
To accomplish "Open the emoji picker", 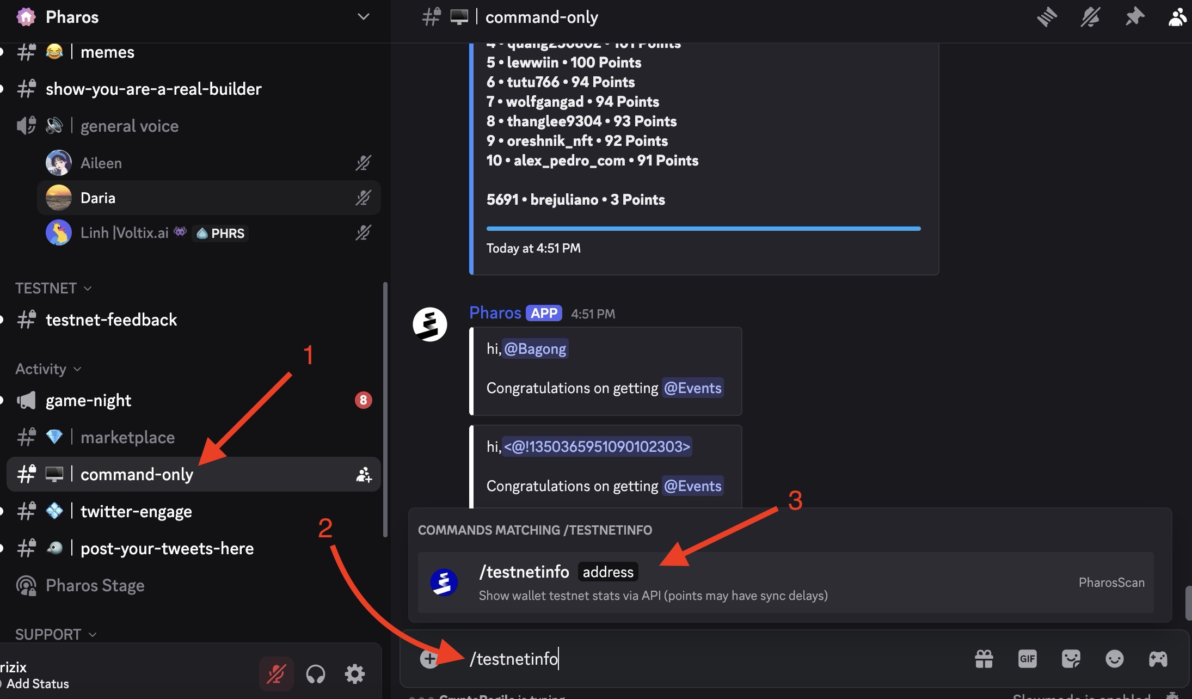I will [x=1114, y=659].
